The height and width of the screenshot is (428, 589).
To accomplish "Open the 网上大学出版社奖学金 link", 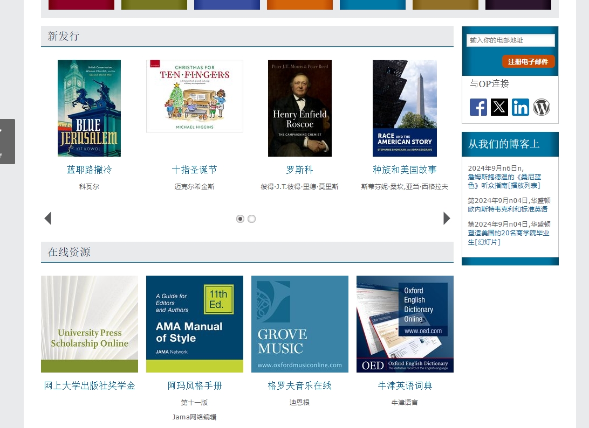I will [x=90, y=385].
